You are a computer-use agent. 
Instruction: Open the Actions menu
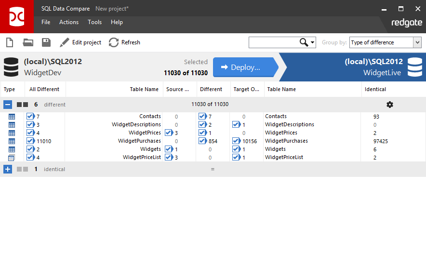69,22
